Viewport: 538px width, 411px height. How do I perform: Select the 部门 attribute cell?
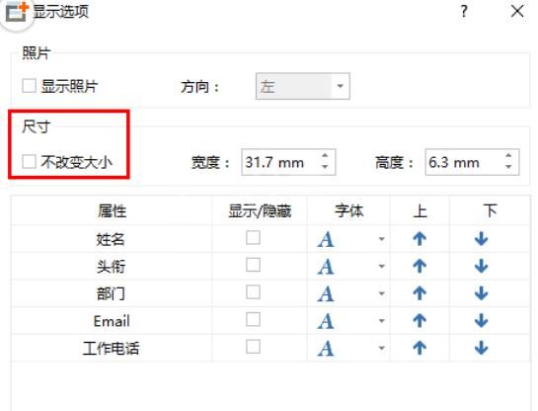tap(113, 293)
